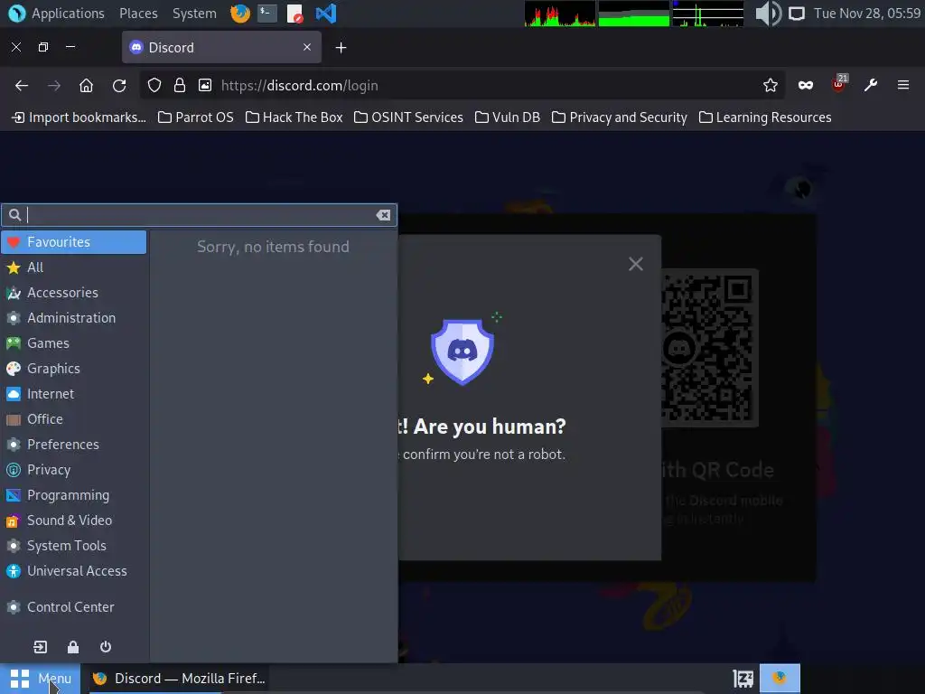The height and width of the screenshot is (694, 925).
Task: Open the Preferences category
Action: click(x=74, y=445)
